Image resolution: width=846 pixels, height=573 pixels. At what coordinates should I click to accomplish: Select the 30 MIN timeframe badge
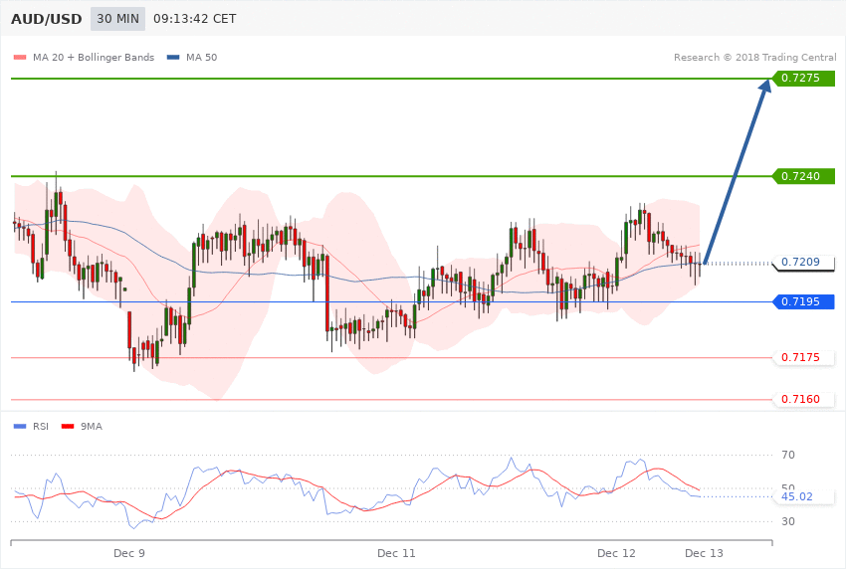(x=117, y=19)
